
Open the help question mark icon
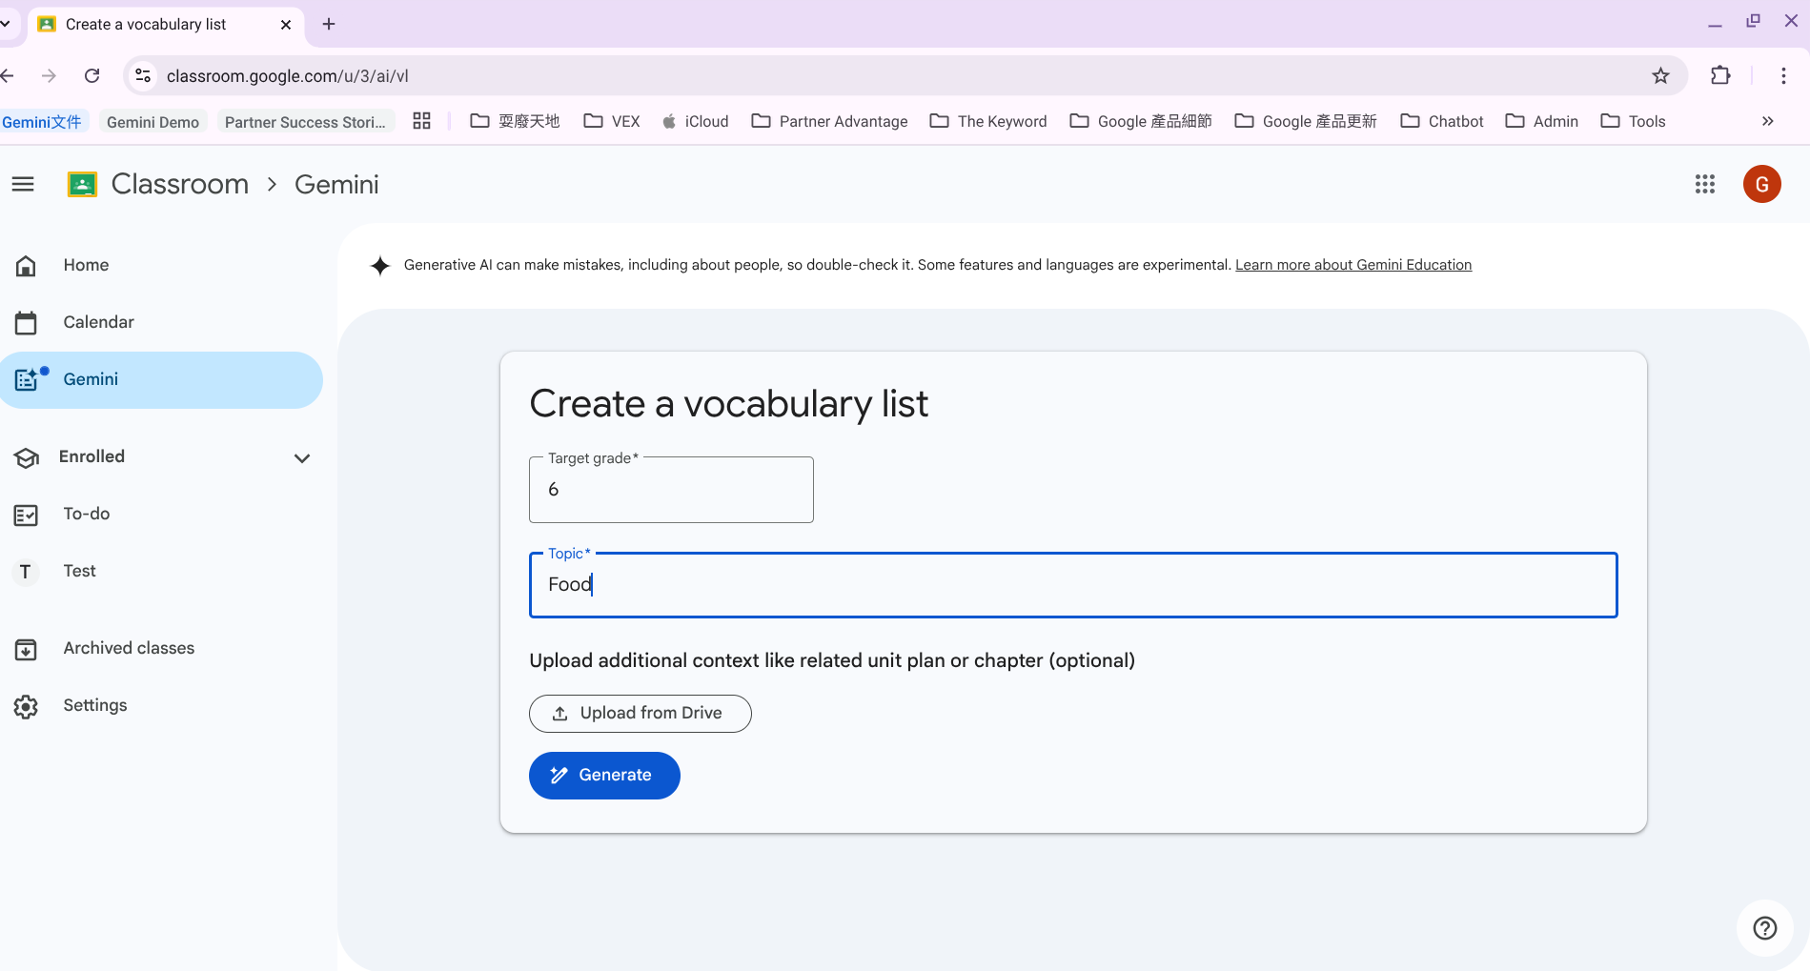(1764, 927)
